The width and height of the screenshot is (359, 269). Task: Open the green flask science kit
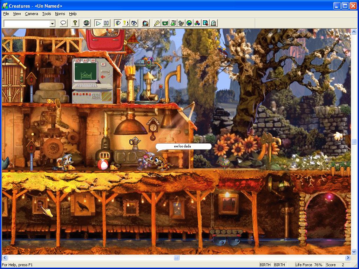coord(173,23)
